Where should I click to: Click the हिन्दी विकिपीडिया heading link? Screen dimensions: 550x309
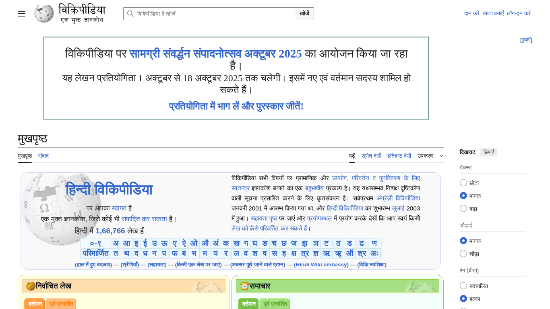pos(109,190)
